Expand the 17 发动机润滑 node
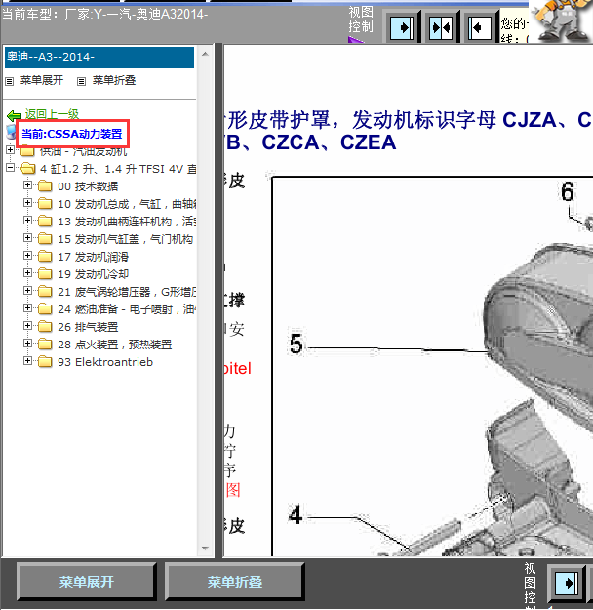 [27, 255]
